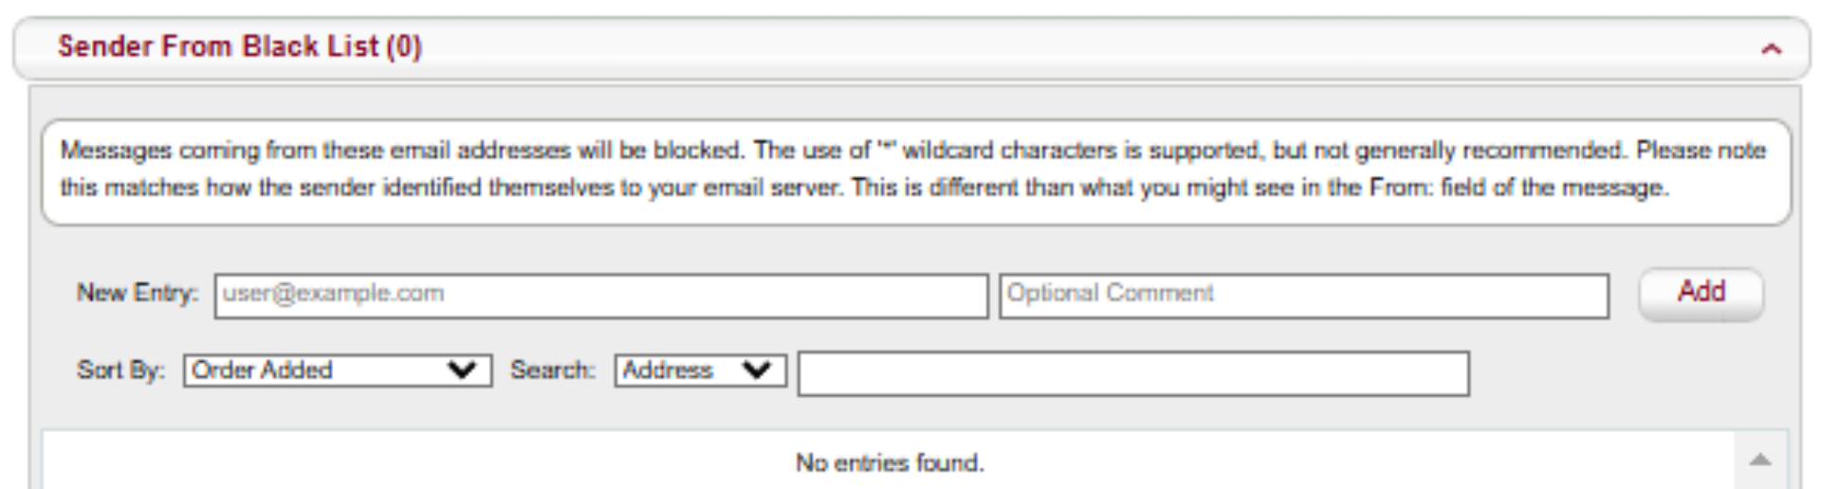
Task: Click the New Entry label
Action: click(138, 293)
